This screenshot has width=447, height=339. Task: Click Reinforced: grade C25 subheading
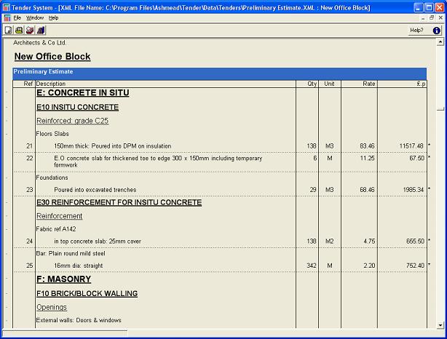coord(72,121)
